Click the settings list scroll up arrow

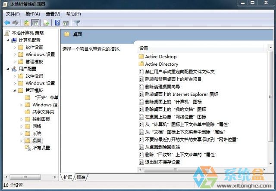pos(270,47)
